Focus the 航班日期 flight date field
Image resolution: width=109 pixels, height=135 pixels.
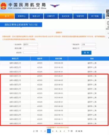30,48
